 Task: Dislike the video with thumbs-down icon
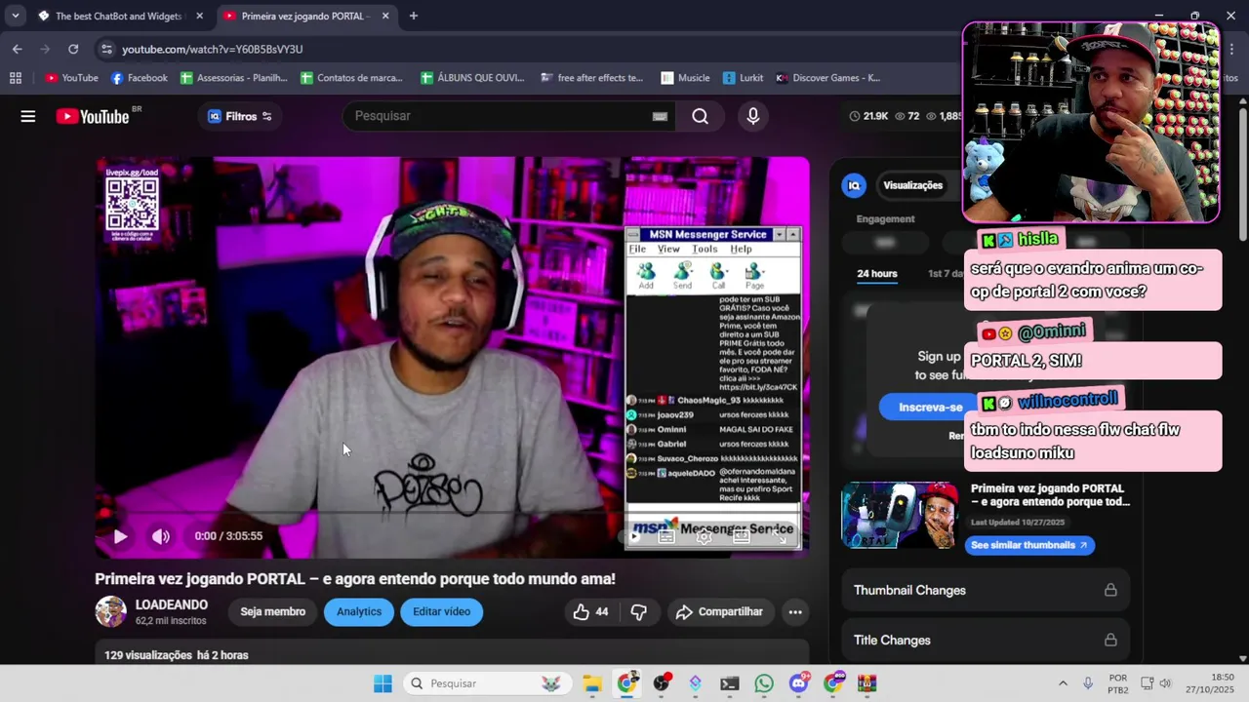[639, 611]
